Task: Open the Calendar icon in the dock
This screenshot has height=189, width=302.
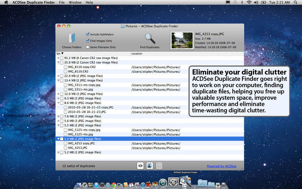Action: click(x=131, y=185)
